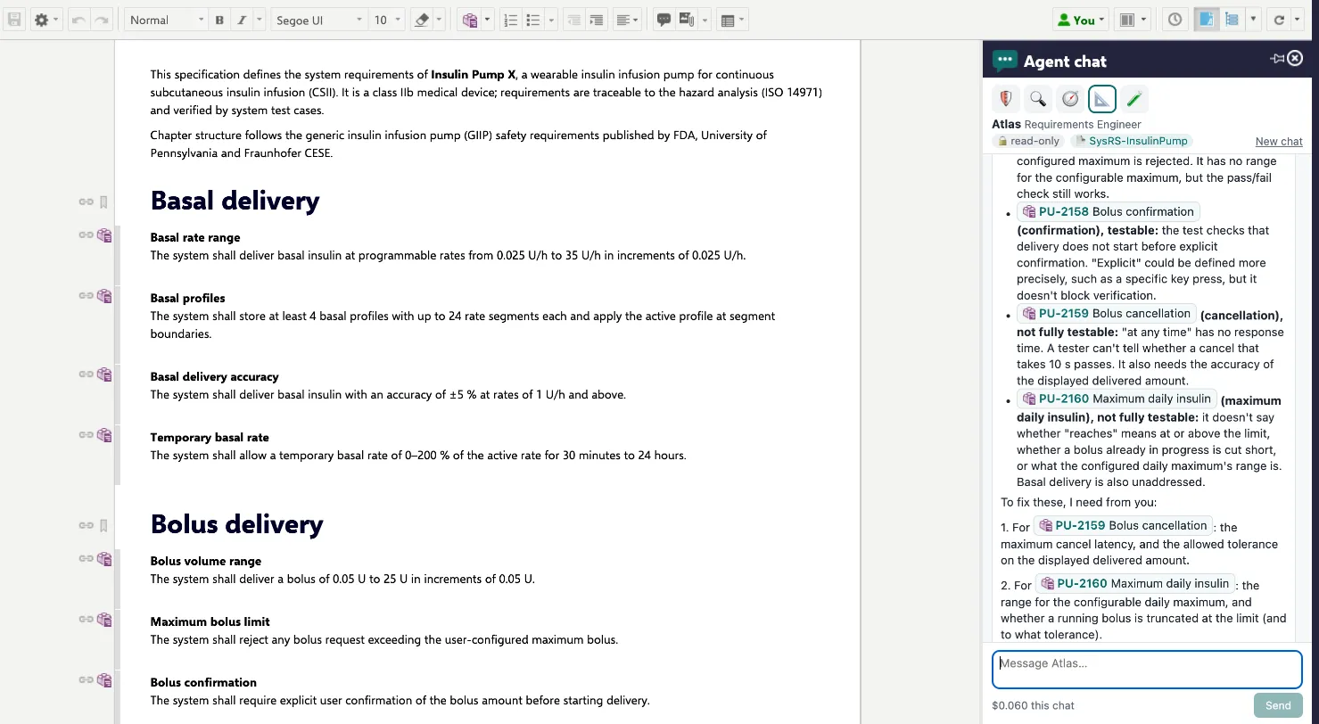Click the work item icon beside Basal rate range

click(x=104, y=235)
